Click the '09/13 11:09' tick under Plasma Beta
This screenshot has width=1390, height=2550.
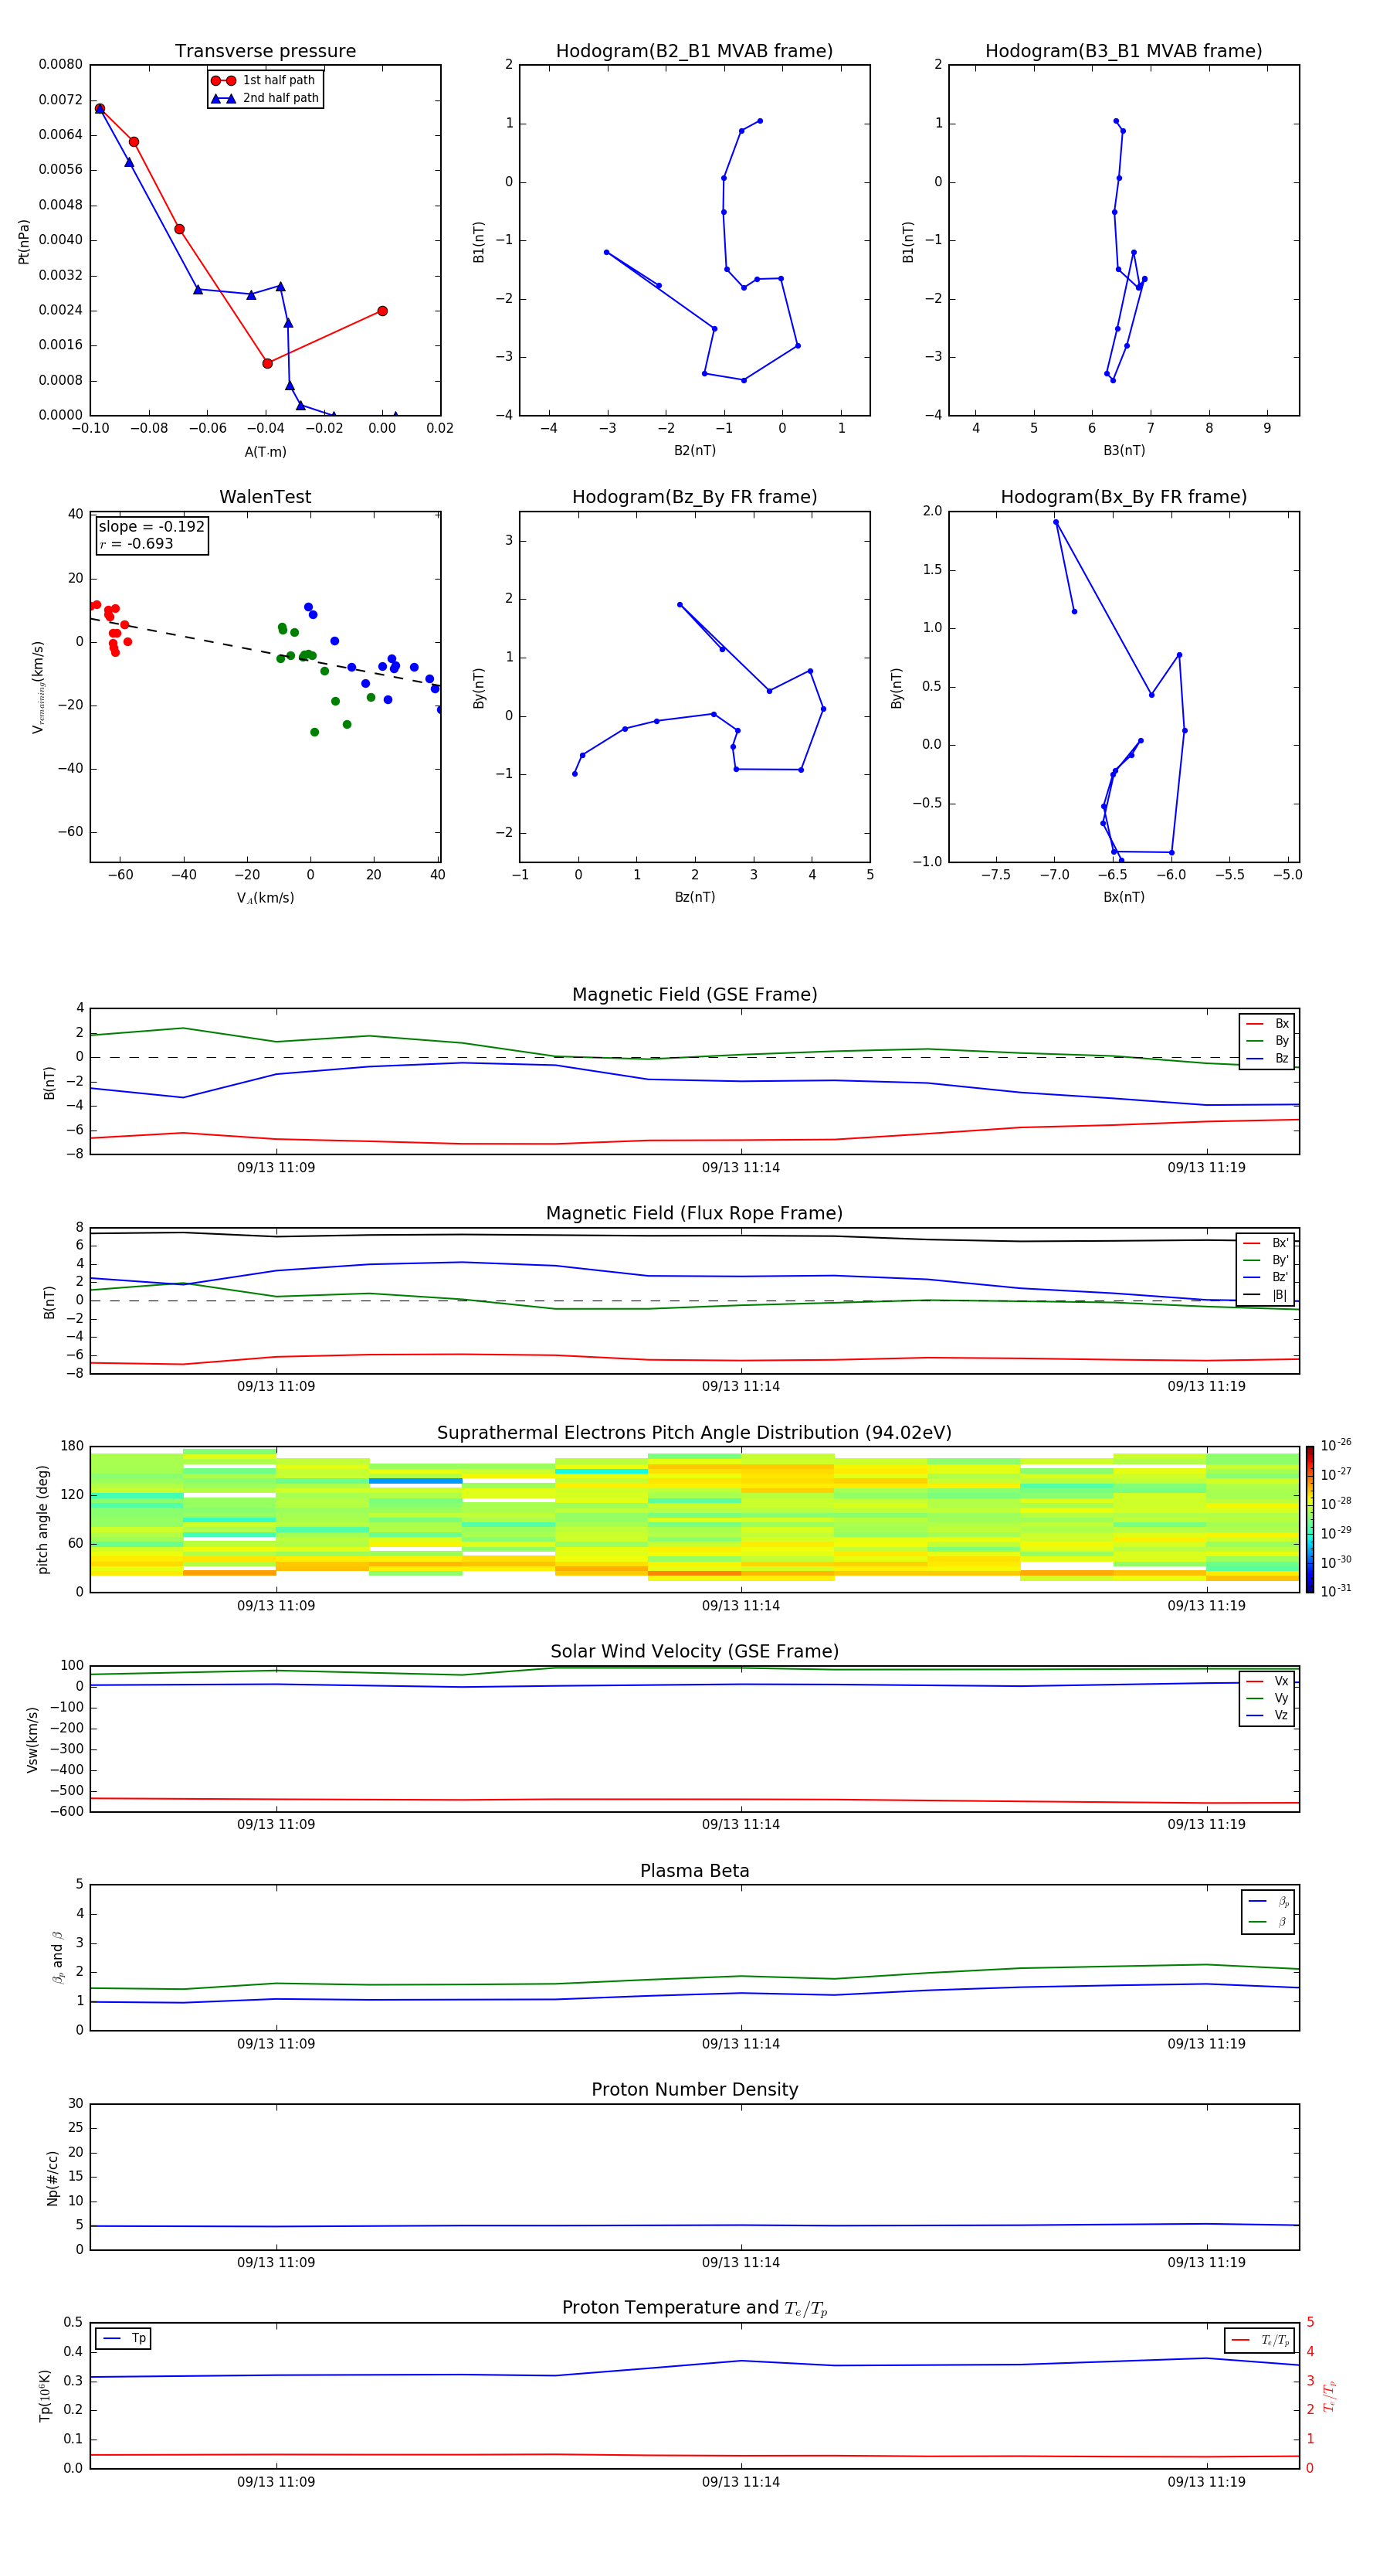pos(276,2043)
